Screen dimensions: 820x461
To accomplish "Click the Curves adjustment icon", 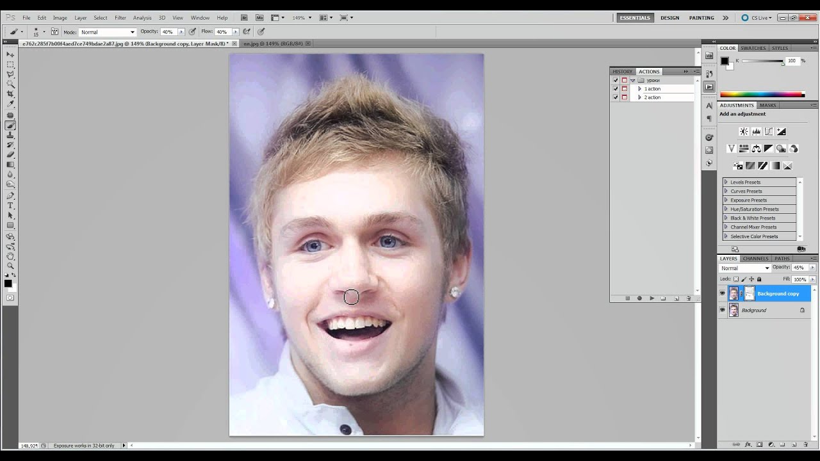I will [768, 131].
